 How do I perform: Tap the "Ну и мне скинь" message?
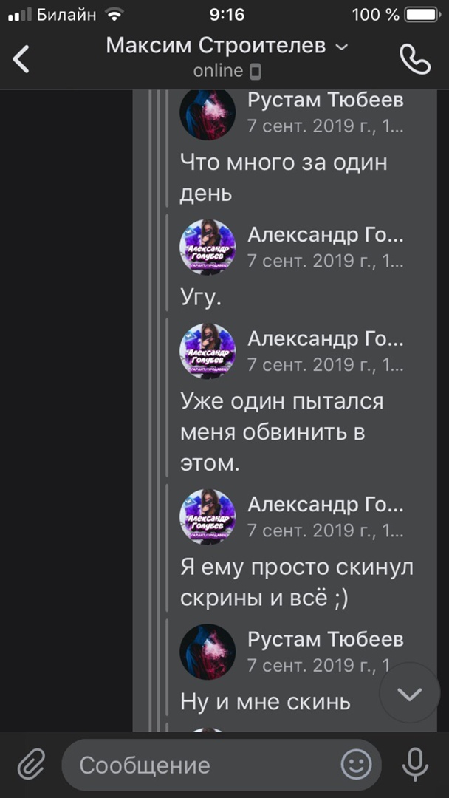tap(265, 701)
